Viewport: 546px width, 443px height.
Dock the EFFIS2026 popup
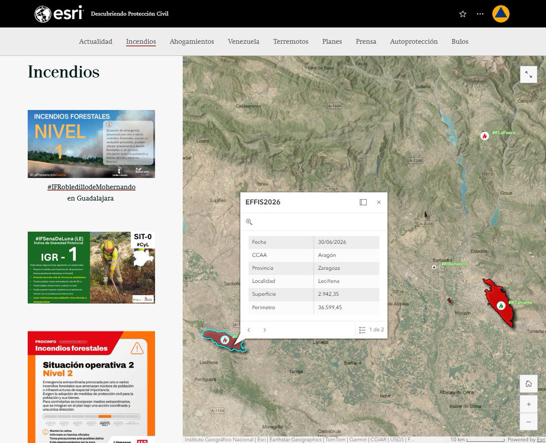pyautogui.click(x=363, y=202)
